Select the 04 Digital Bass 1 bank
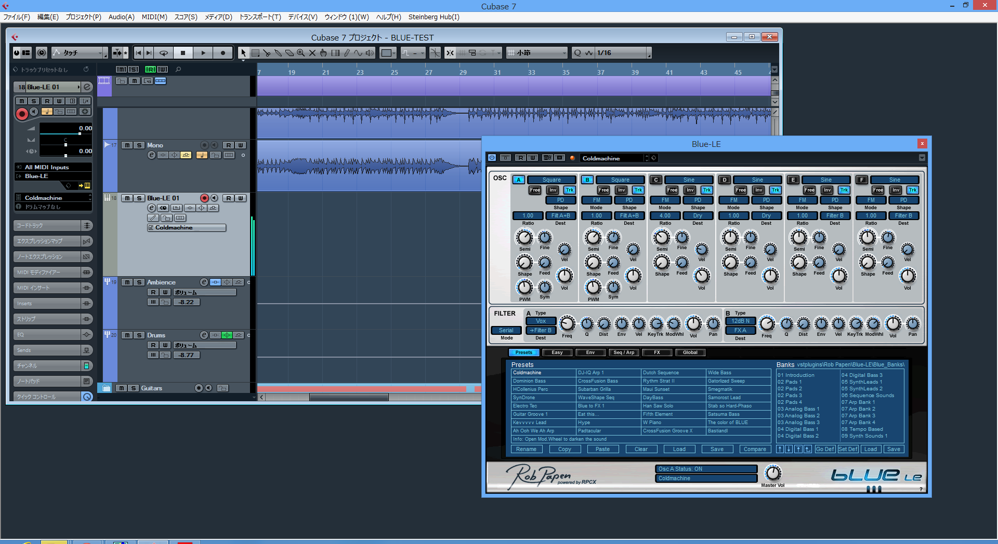This screenshot has width=998, height=544. coord(798,429)
